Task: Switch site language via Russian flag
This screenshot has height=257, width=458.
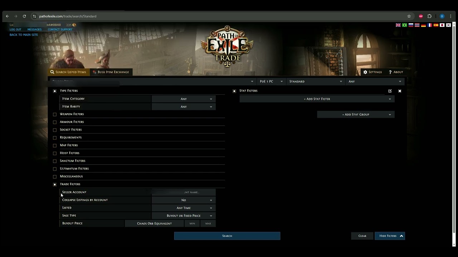Action: pyautogui.click(x=411, y=25)
